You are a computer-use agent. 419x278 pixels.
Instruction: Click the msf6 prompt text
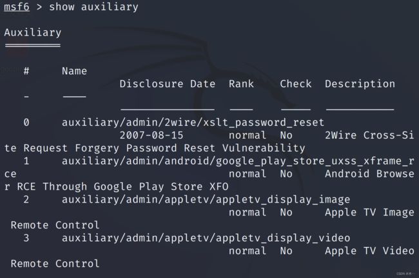click(x=17, y=6)
